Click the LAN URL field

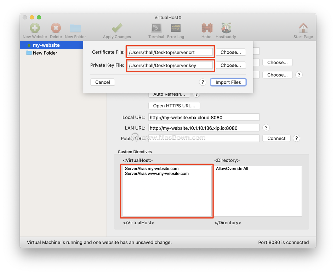204,128
